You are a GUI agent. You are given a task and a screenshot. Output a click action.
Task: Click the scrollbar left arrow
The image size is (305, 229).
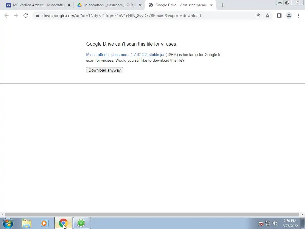coord(2,215)
